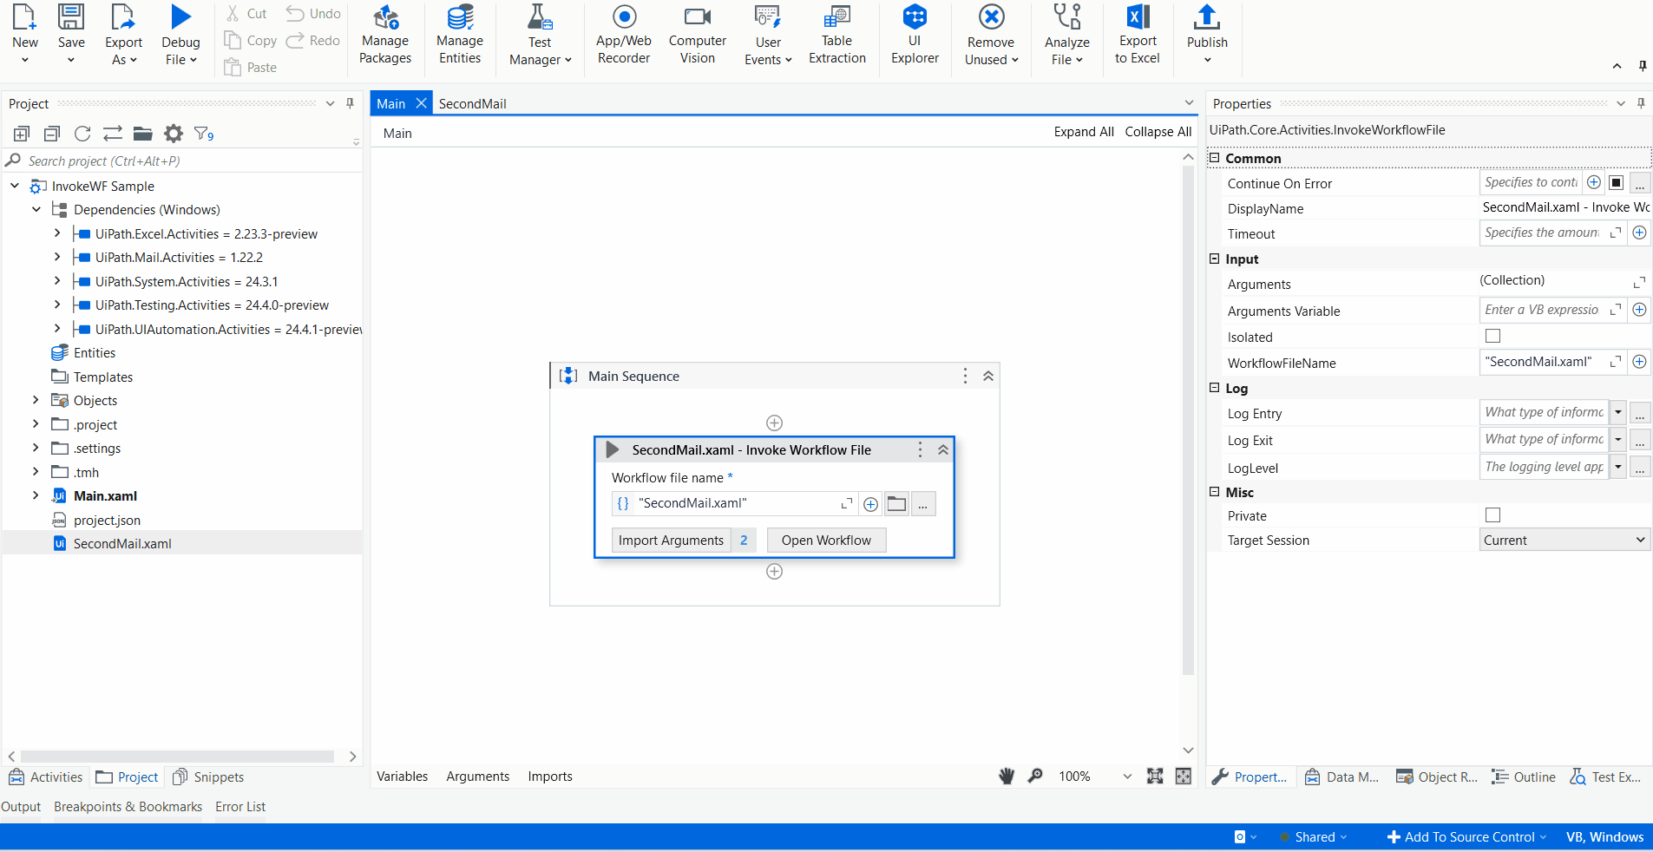This screenshot has width=1653, height=852.
Task: Run the SecondMail.xaml invoke activity
Action: pos(613,449)
